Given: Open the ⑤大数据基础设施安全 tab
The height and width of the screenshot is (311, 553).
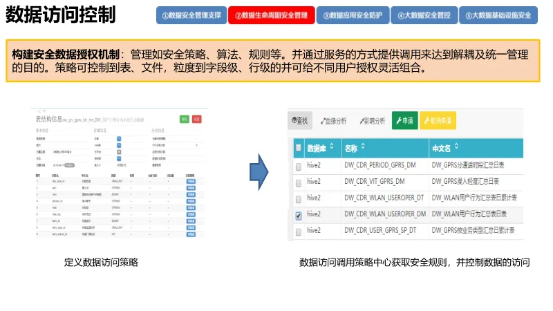Looking at the screenshot, I should 498,15.
